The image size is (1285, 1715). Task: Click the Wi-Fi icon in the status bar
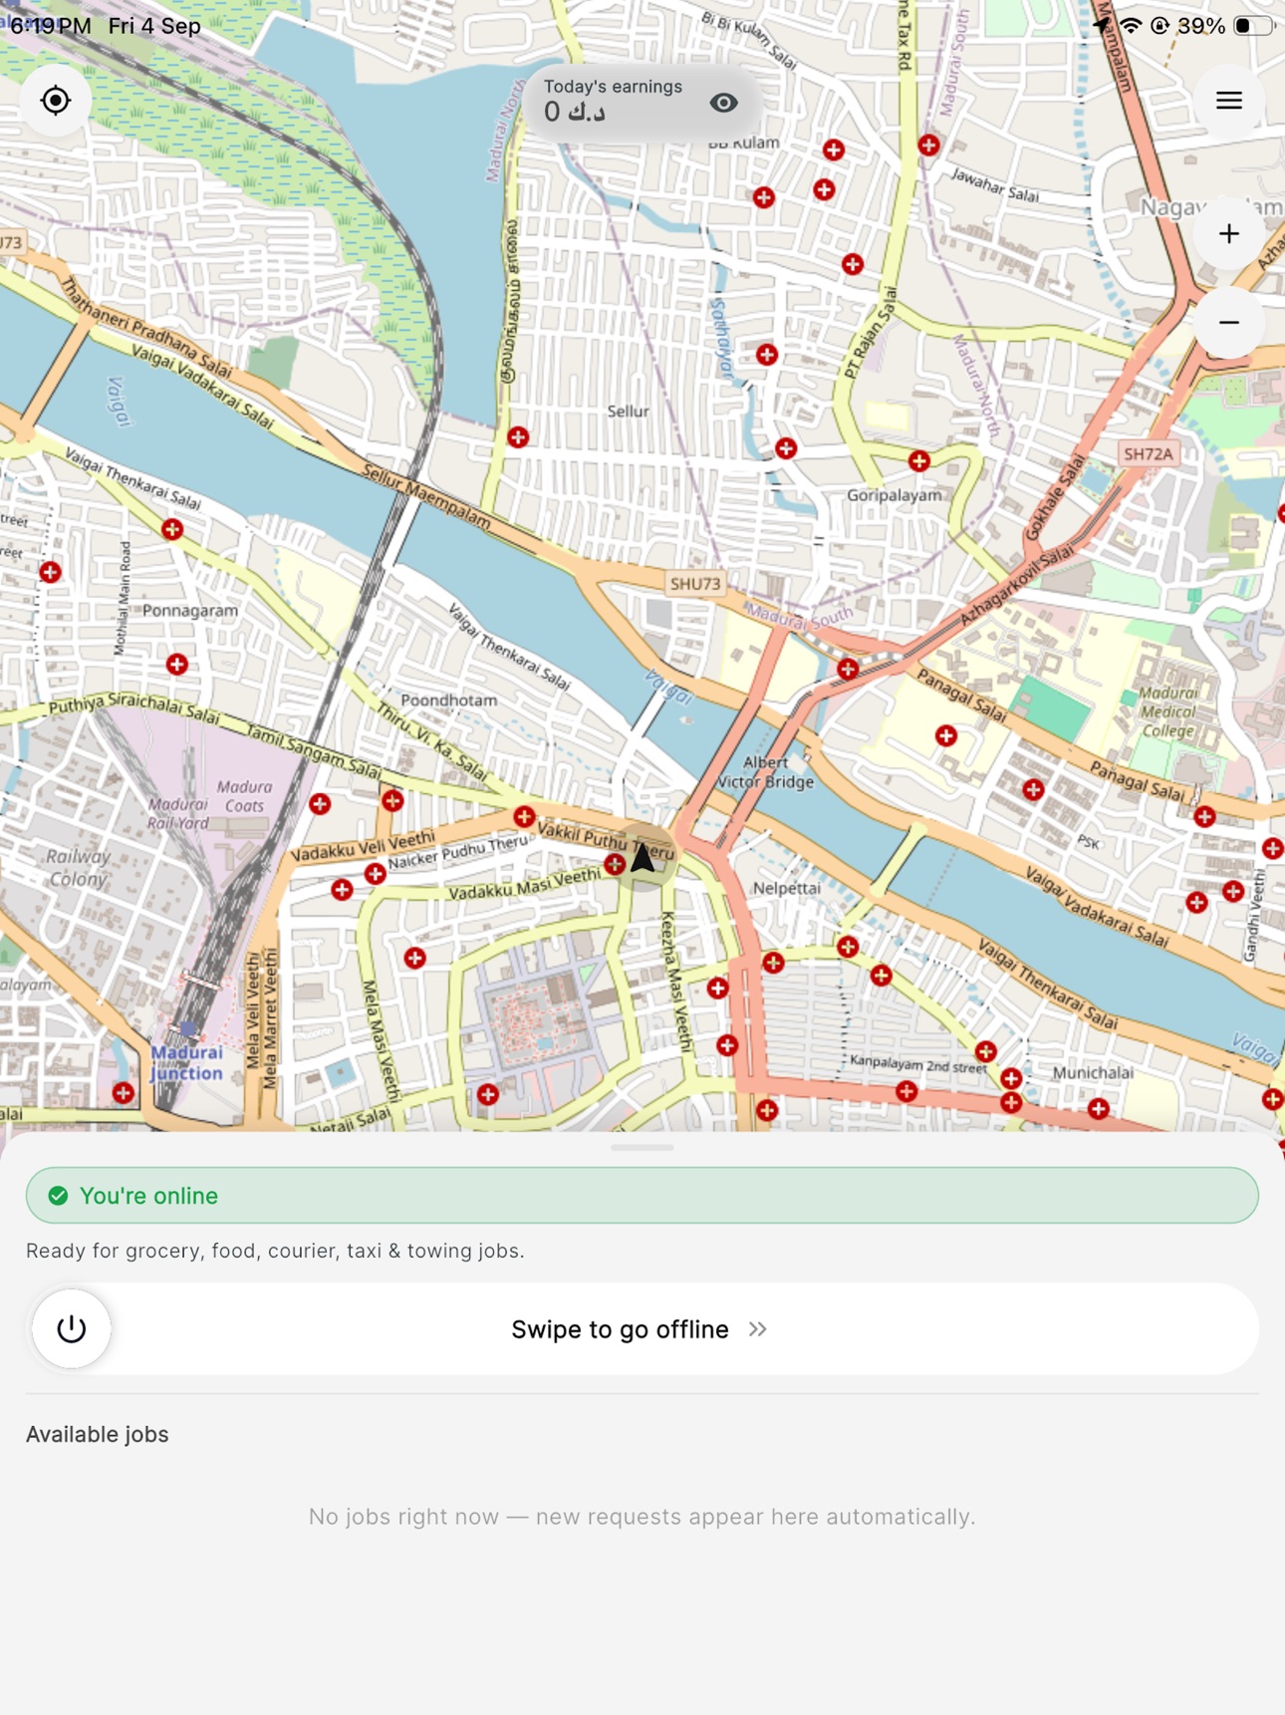(1131, 26)
